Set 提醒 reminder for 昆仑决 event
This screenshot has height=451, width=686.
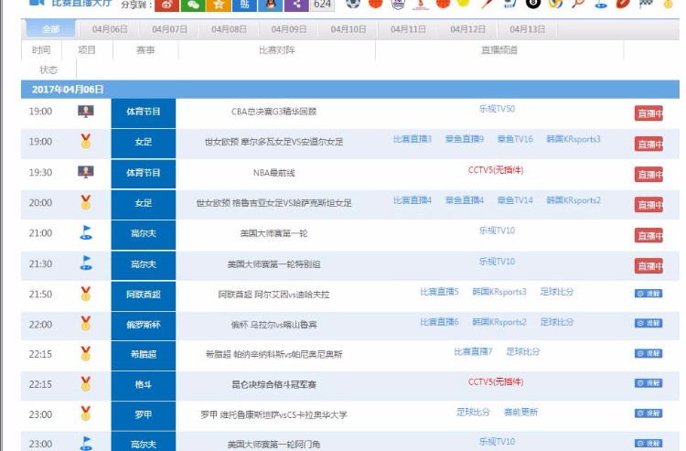point(648,382)
